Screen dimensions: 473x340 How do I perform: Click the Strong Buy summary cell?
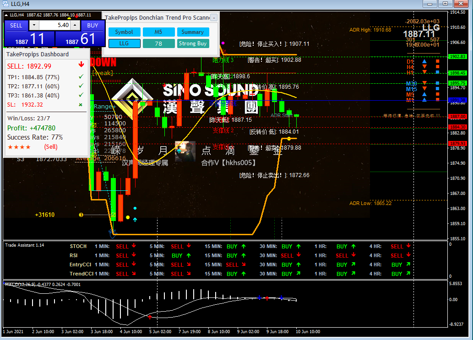pos(193,43)
